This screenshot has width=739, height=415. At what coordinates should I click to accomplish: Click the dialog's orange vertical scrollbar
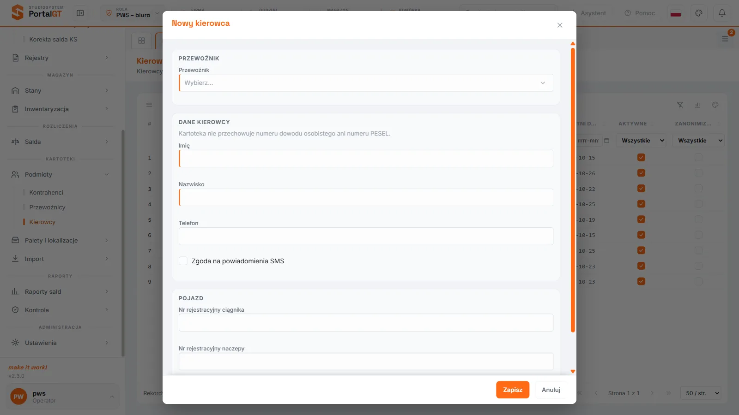pos(573,190)
